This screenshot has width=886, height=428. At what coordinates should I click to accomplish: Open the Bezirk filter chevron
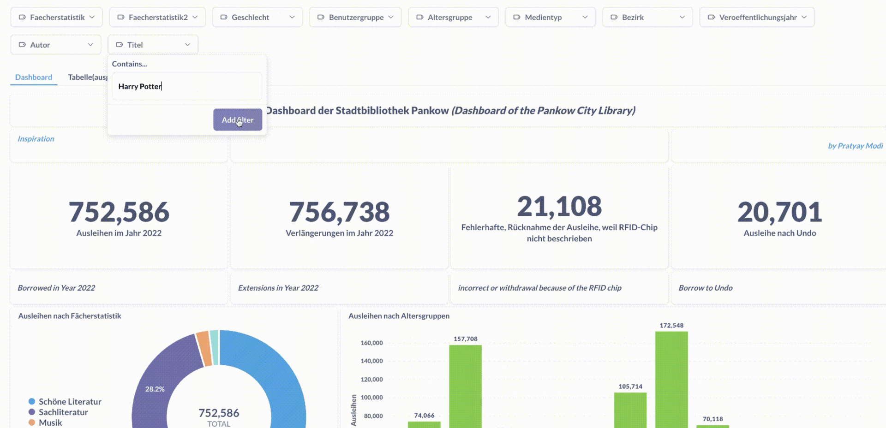point(682,17)
